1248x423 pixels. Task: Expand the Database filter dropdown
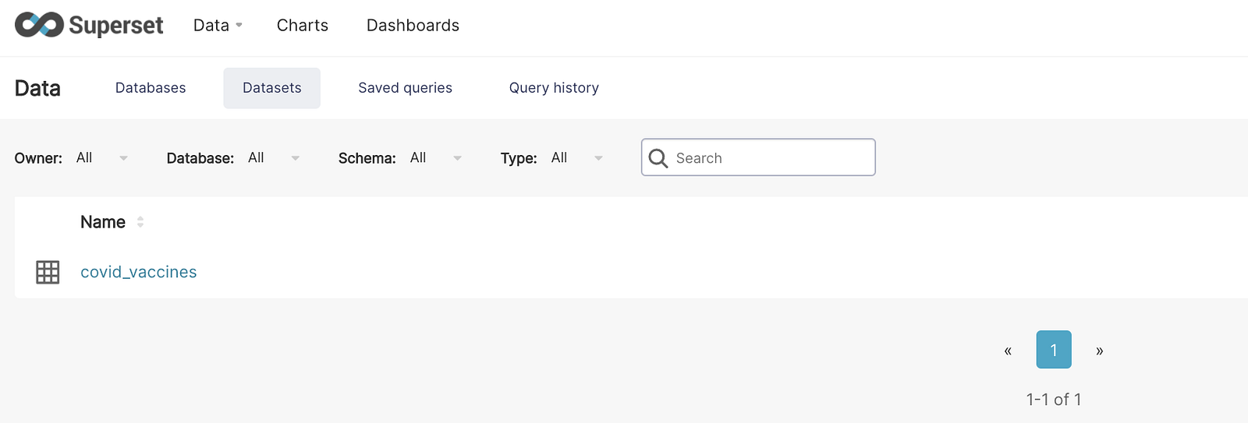[x=274, y=158]
